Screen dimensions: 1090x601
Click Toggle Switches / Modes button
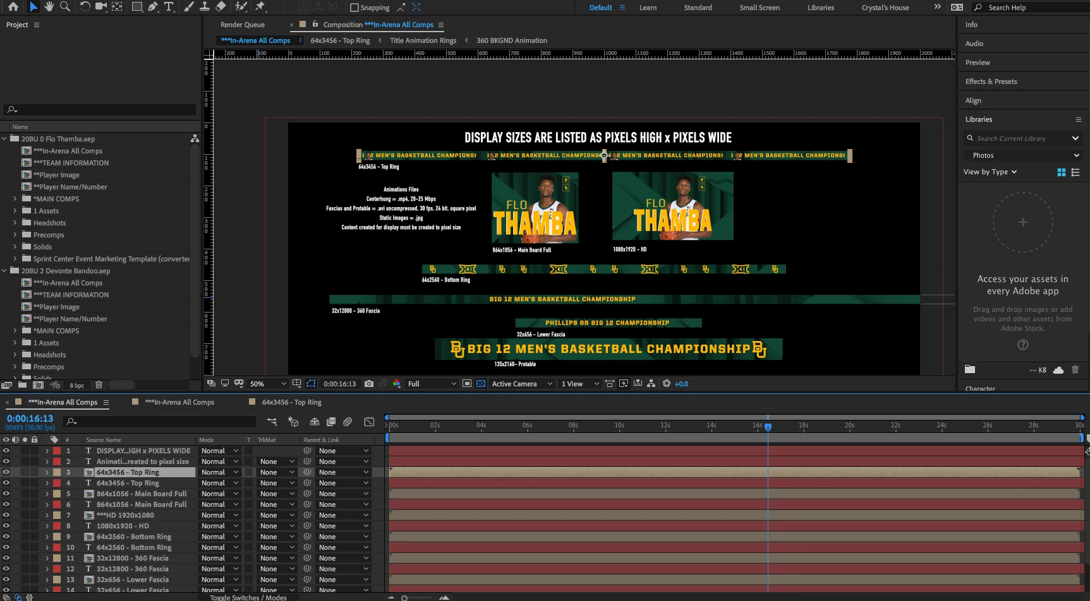(248, 597)
